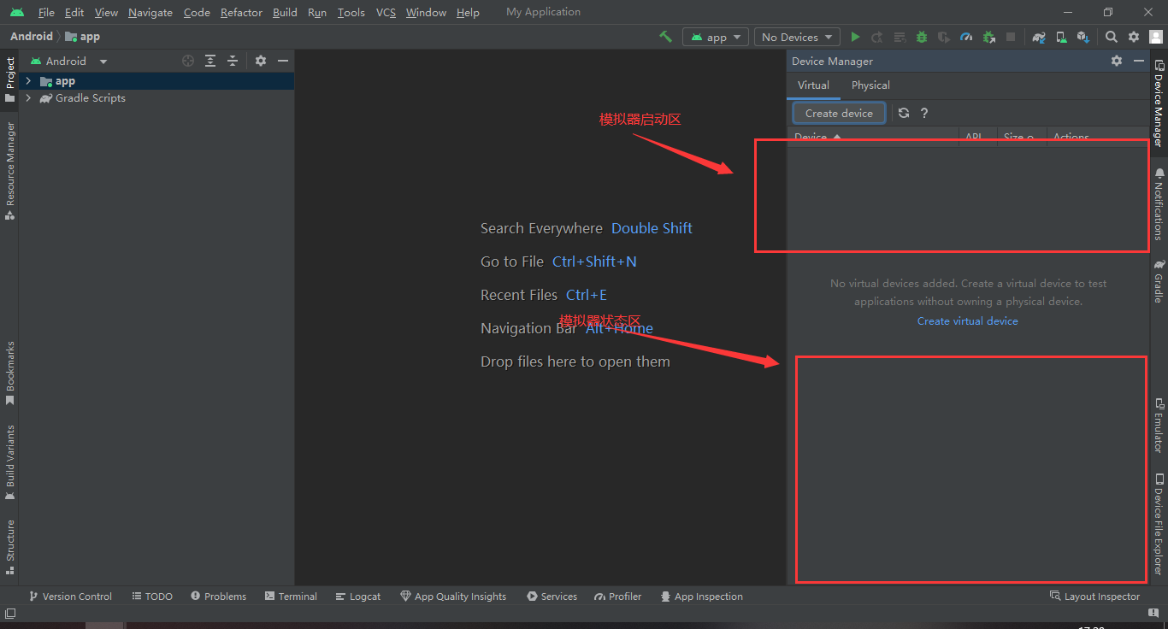Viewport: 1168px width, 629px height.
Task: Hide the Device Manager panel
Action: 1139,61
